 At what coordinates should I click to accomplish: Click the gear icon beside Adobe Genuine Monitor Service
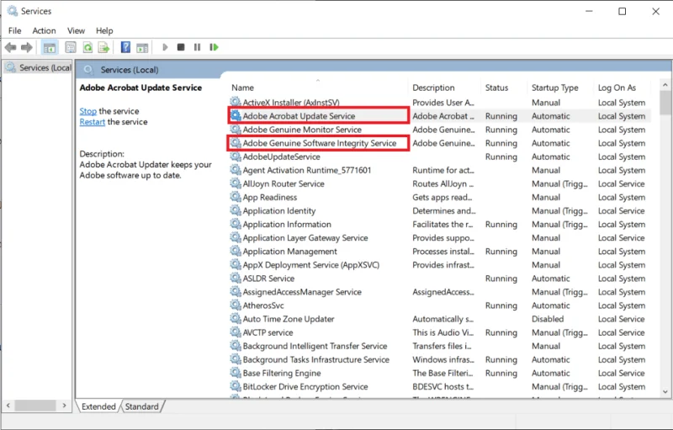click(x=236, y=129)
